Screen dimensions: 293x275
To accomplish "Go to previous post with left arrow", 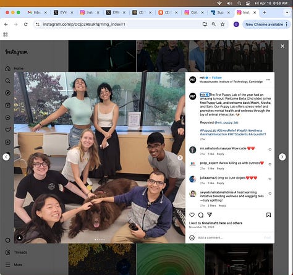I will coord(6,157).
